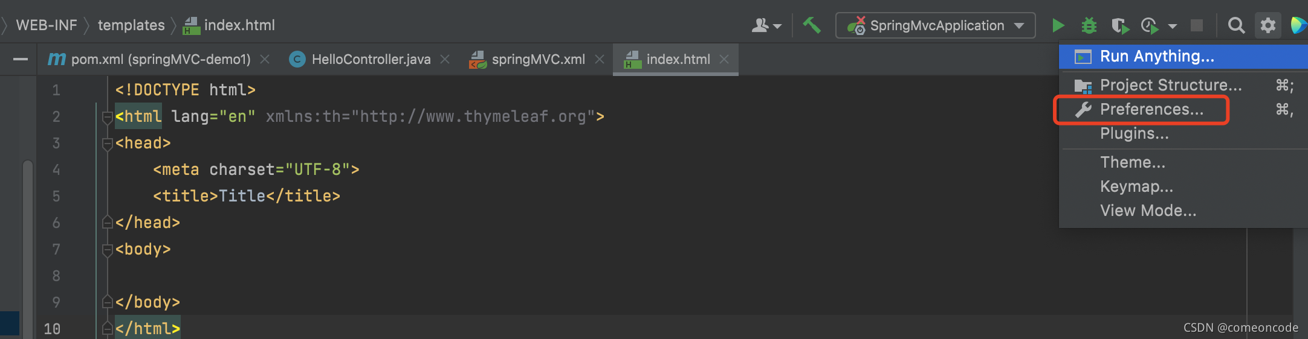Fold the body tag on line 7
The image size is (1308, 339).
(108, 249)
